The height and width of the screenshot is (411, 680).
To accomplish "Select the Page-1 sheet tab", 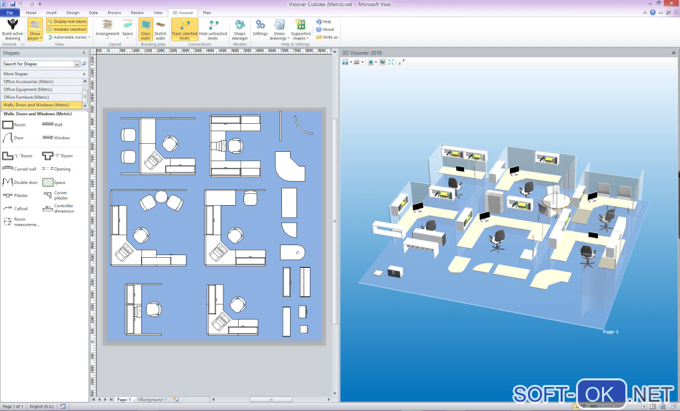I will (x=123, y=399).
